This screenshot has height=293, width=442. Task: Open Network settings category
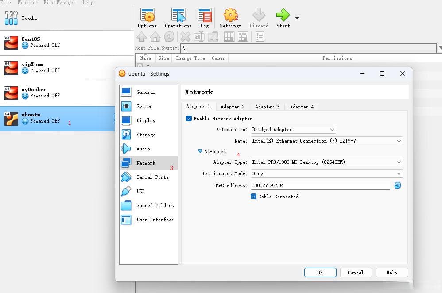(149, 163)
